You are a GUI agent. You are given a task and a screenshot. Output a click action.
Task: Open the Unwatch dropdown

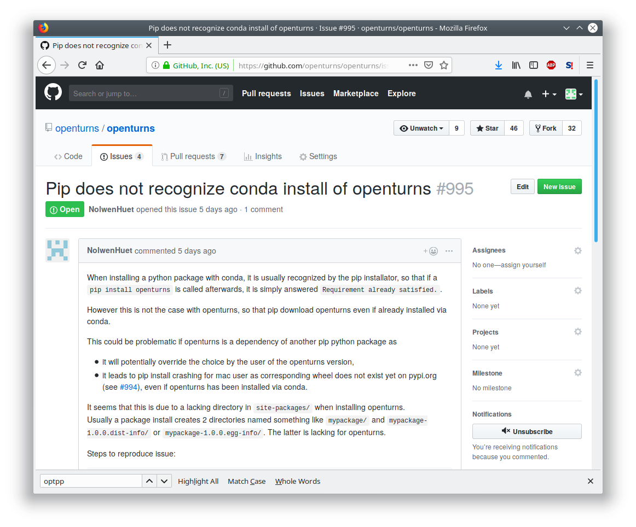421,128
